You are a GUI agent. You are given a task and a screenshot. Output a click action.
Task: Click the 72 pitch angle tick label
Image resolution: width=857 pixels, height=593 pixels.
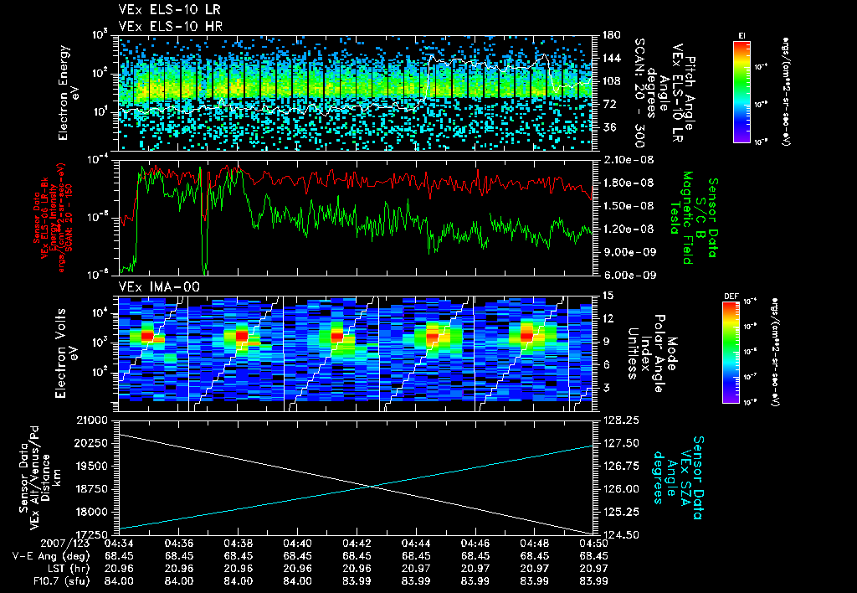pyautogui.click(x=608, y=104)
